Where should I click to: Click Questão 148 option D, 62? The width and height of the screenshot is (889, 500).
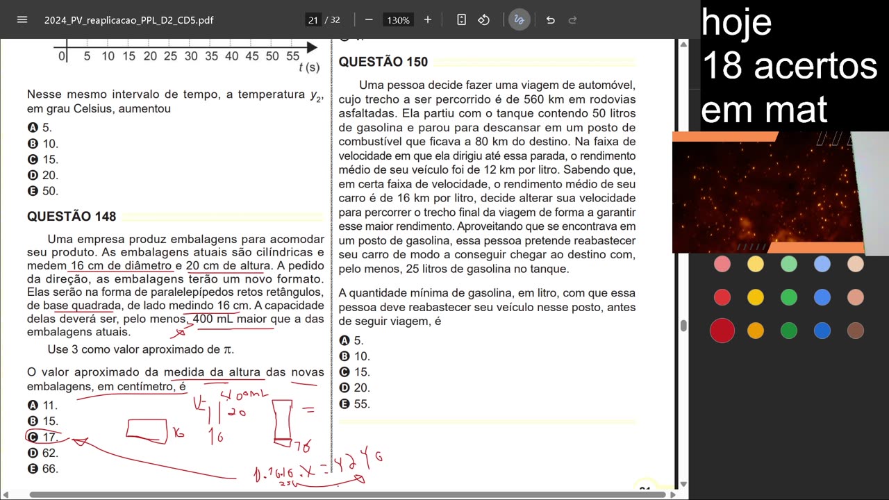click(43, 453)
